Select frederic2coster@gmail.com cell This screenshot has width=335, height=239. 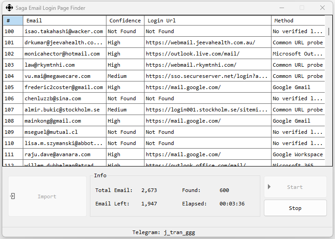[64, 87]
